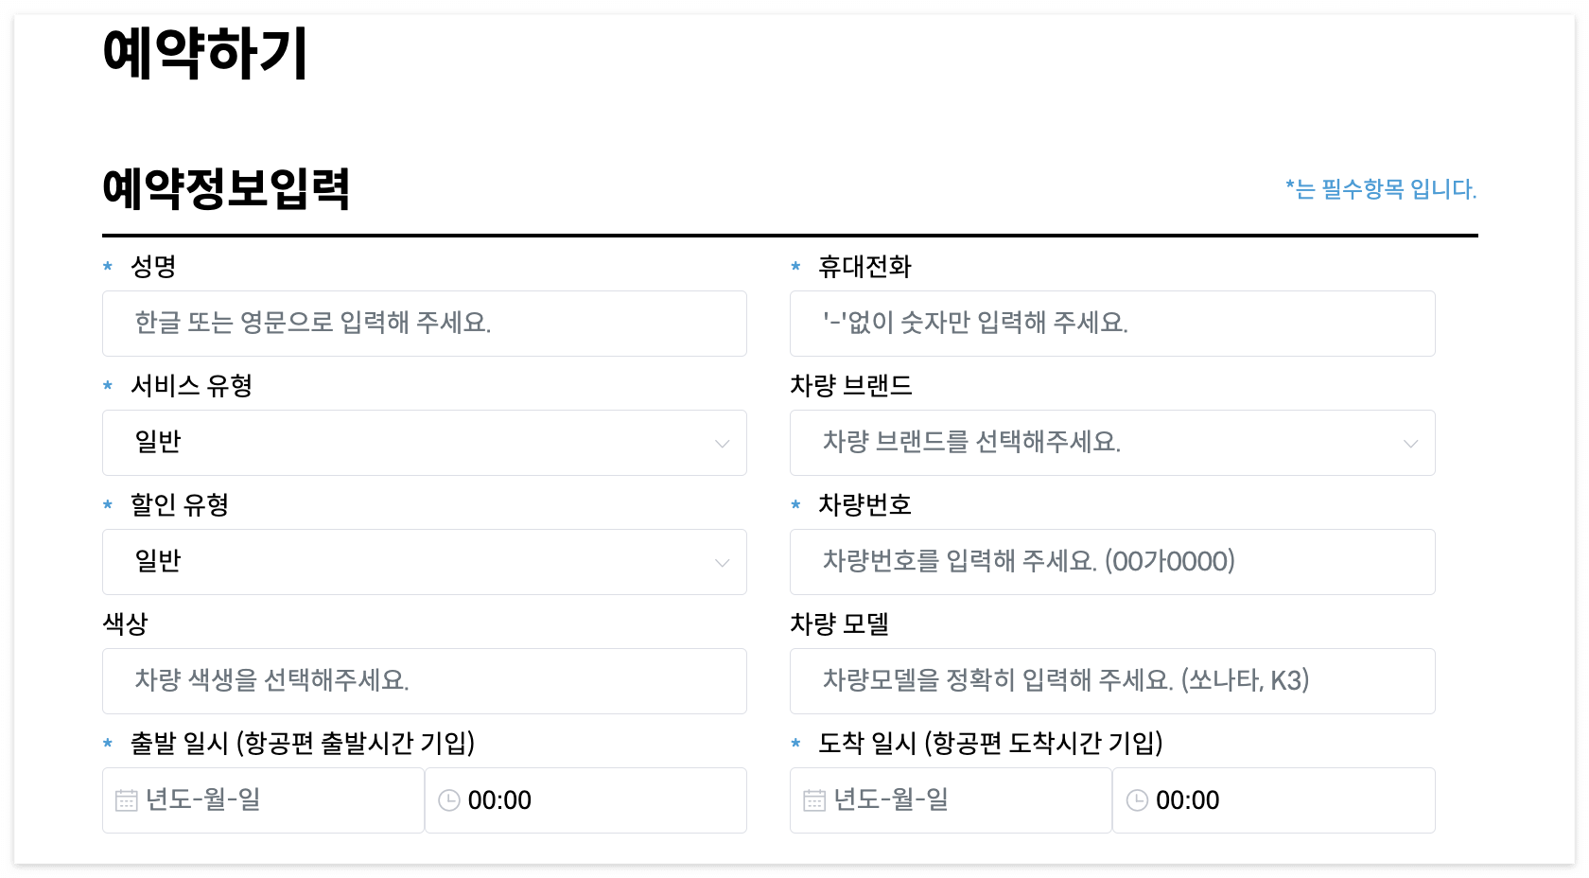Click the clock icon beside arrival time
Image resolution: width=1589 pixels, height=878 pixels.
[x=1138, y=799]
